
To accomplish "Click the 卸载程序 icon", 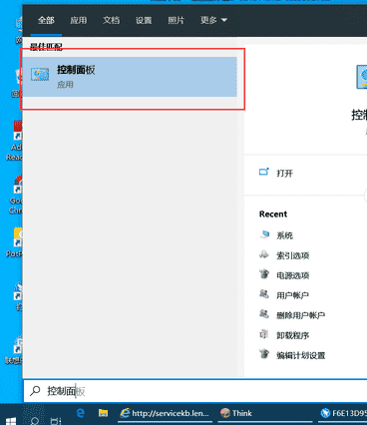I will tap(264, 334).
